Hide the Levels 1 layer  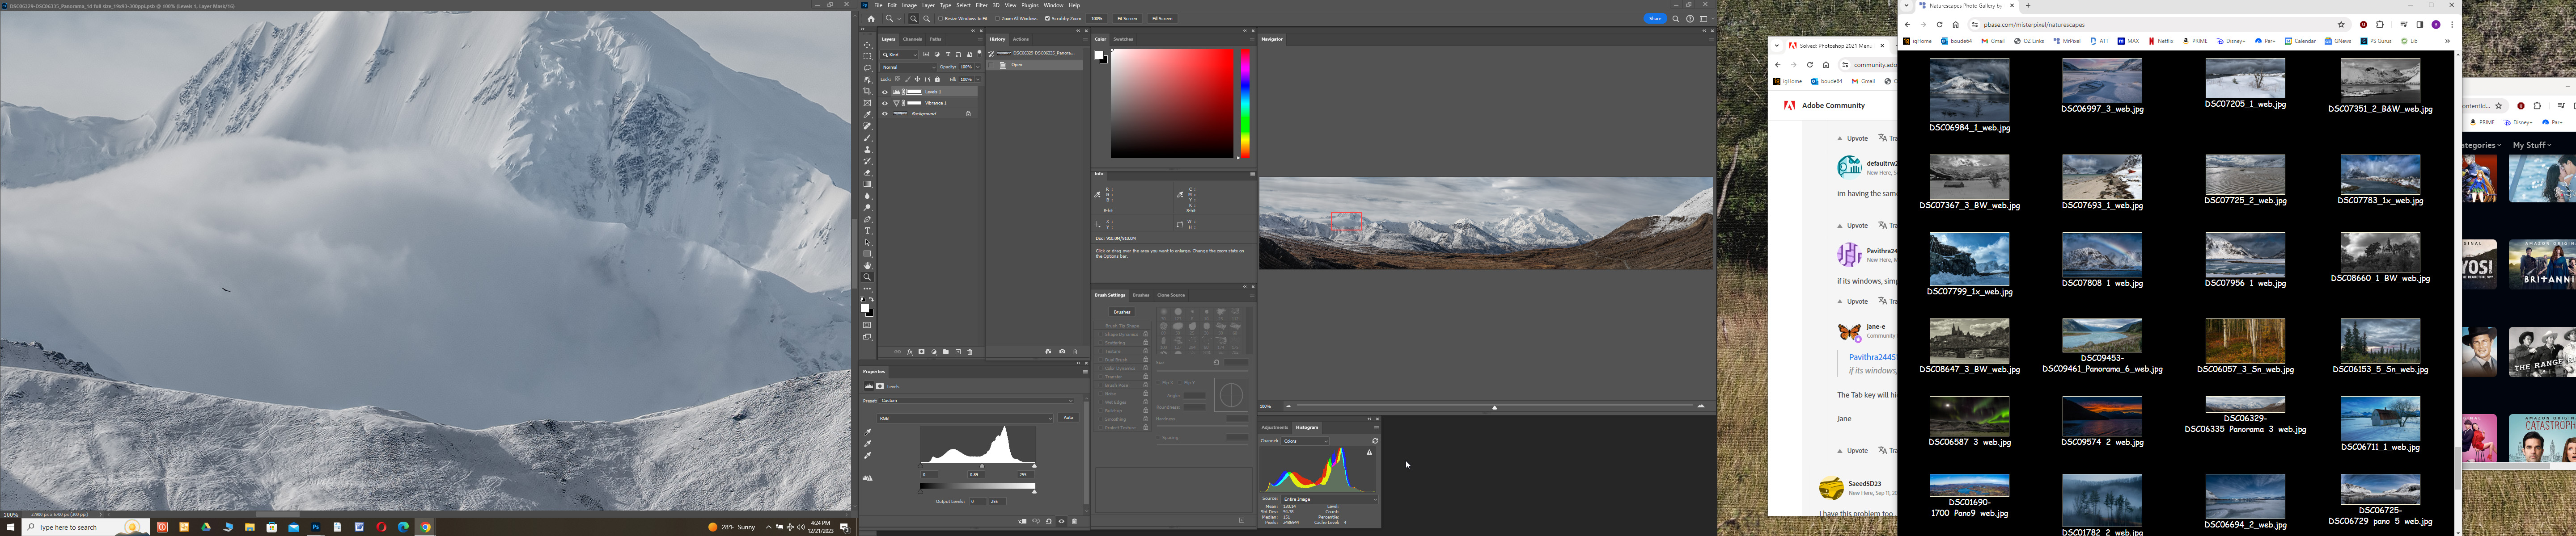point(885,92)
